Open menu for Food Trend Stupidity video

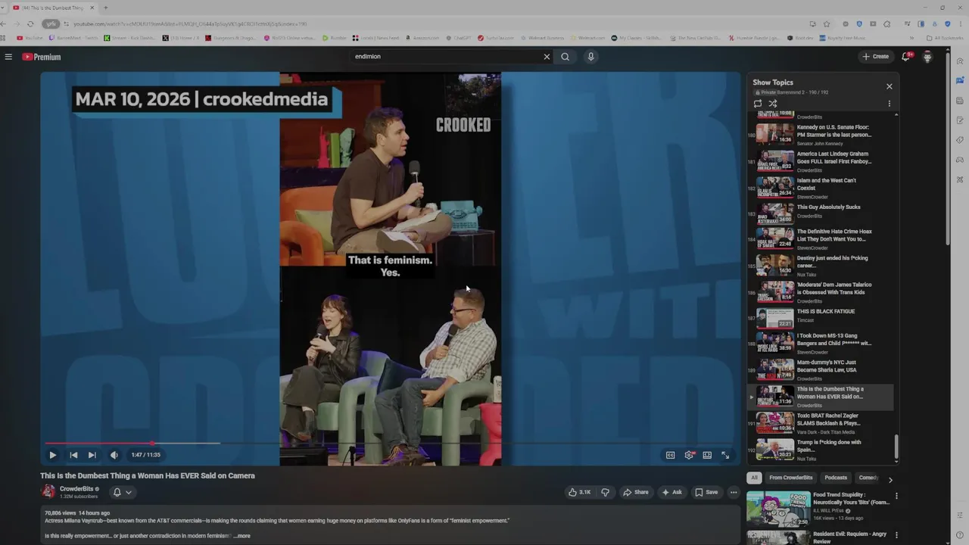896,497
